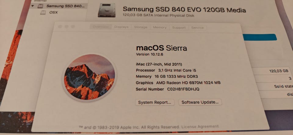
Task: Click the green zoom window button
Action: coord(73,27)
